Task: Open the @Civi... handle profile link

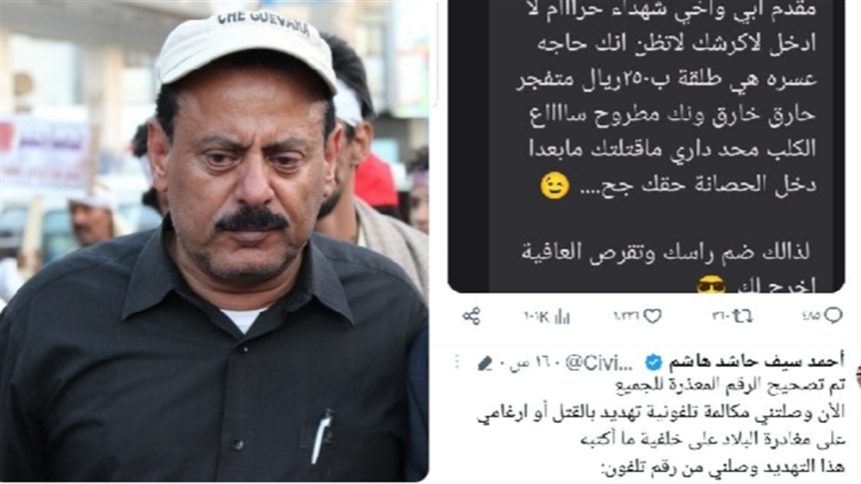Action: pos(599,363)
